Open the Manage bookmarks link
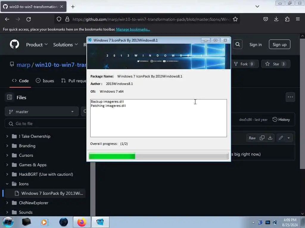 [x=133, y=29]
